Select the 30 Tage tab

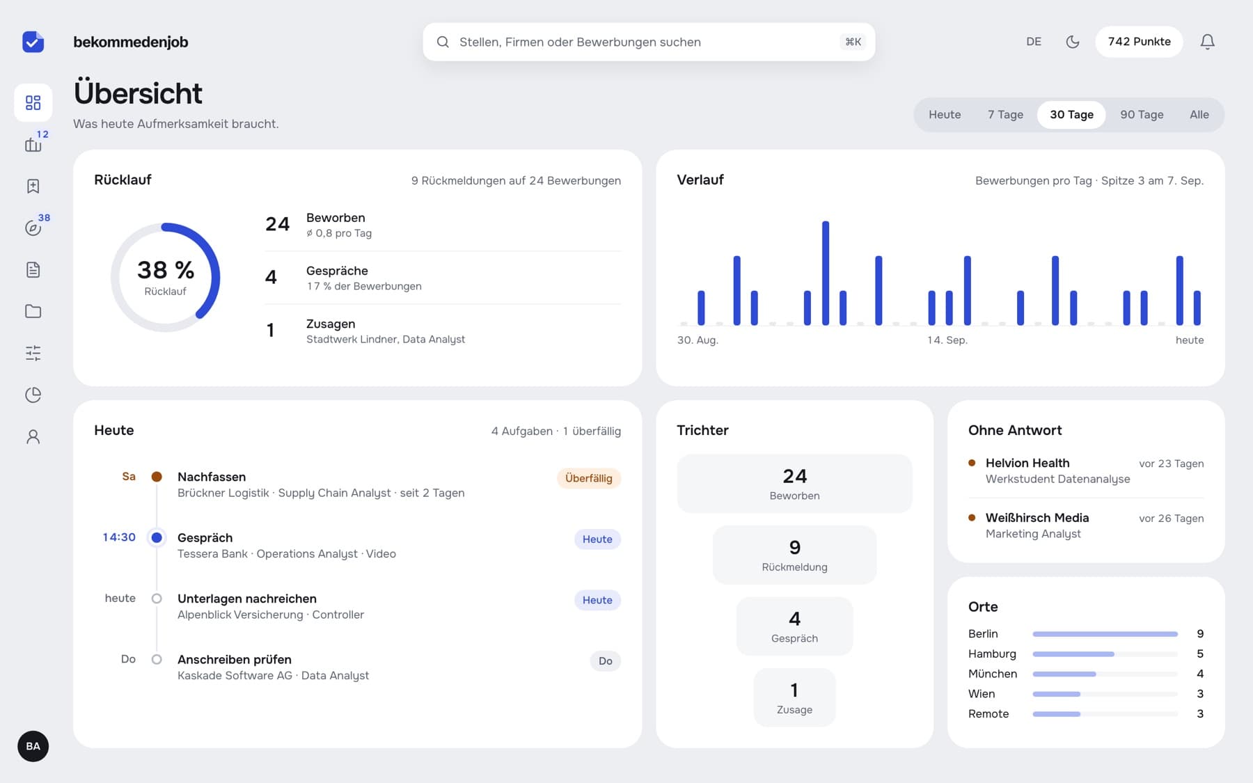click(x=1071, y=115)
